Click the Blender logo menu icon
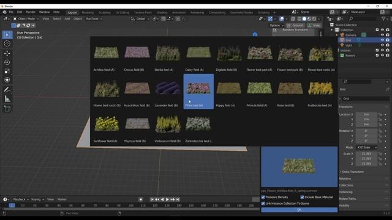The height and width of the screenshot is (220, 392). (x=4, y=12)
